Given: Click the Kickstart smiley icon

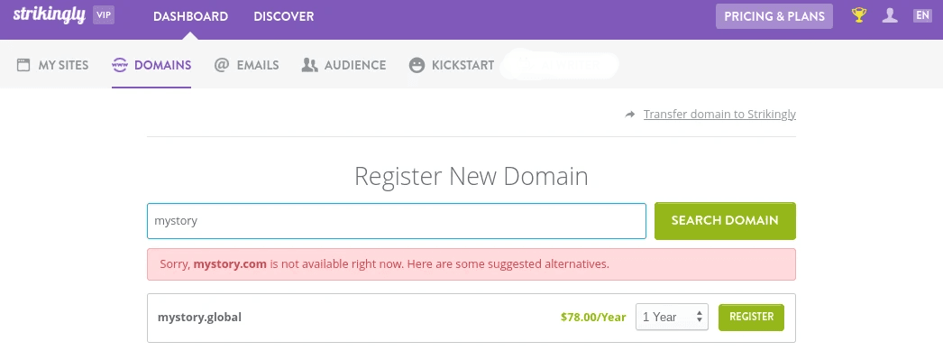Looking at the screenshot, I should coord(417,65).
